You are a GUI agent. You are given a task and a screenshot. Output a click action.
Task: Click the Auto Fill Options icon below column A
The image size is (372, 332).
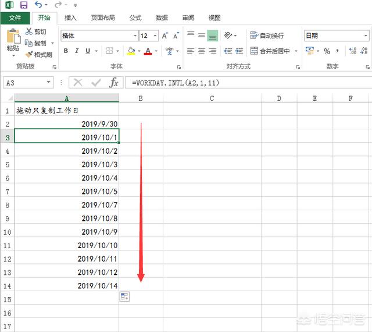pos(124,296)
